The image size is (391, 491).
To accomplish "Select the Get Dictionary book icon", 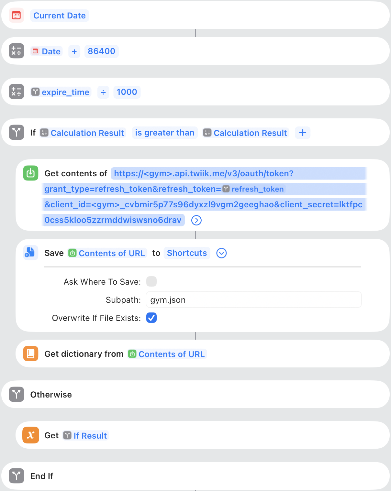I will tap(30, 354).
